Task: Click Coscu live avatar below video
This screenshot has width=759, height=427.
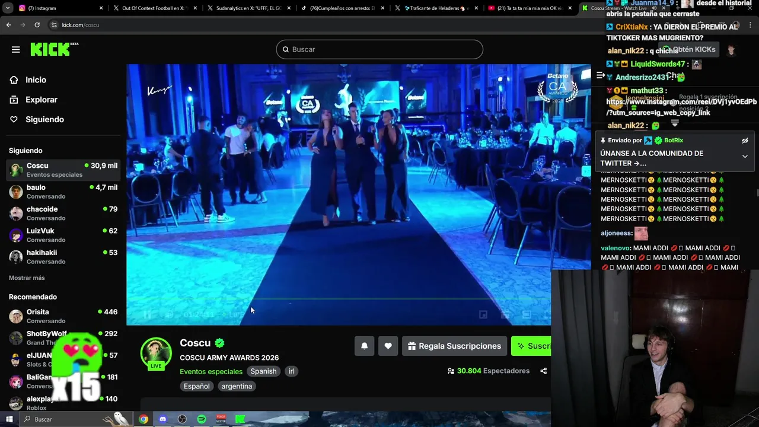Action: coord(156,353)
